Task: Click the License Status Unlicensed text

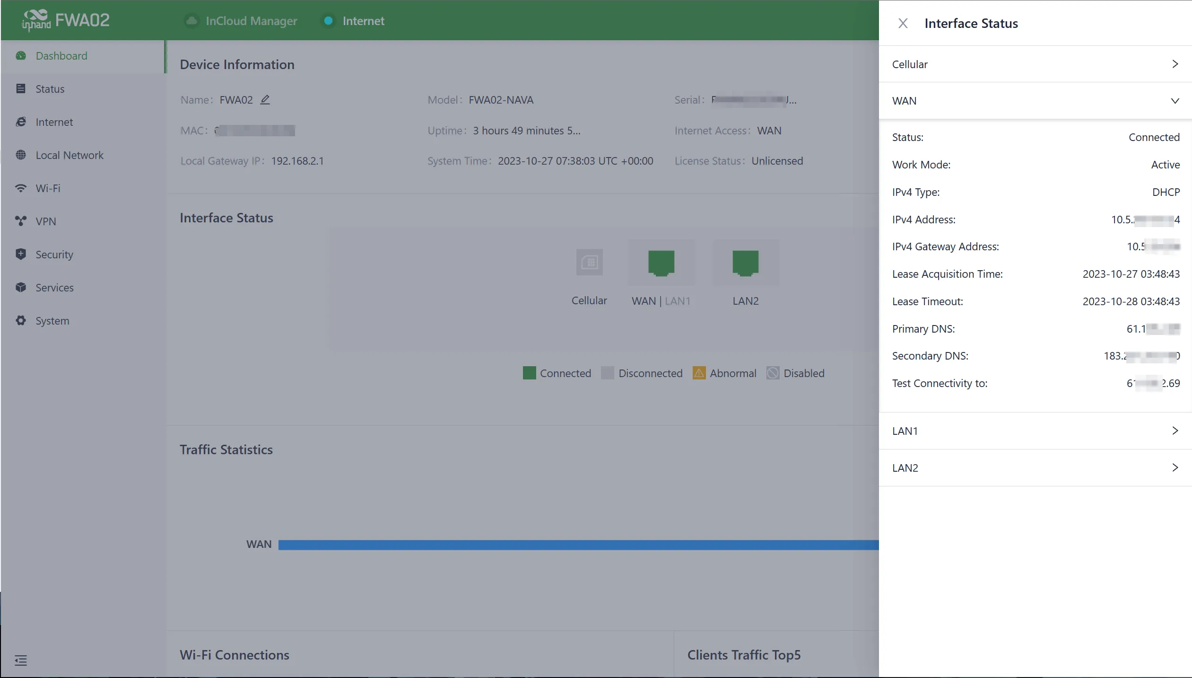Action: coord(777,161)
